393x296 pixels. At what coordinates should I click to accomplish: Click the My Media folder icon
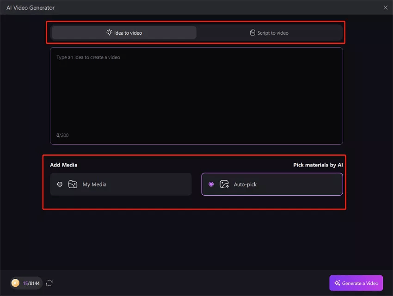tap(73, 185)
